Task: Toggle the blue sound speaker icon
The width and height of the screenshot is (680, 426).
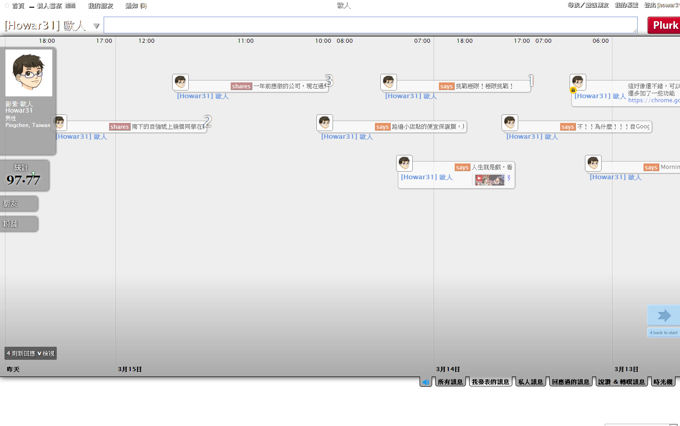Action: tap(425, 382)
